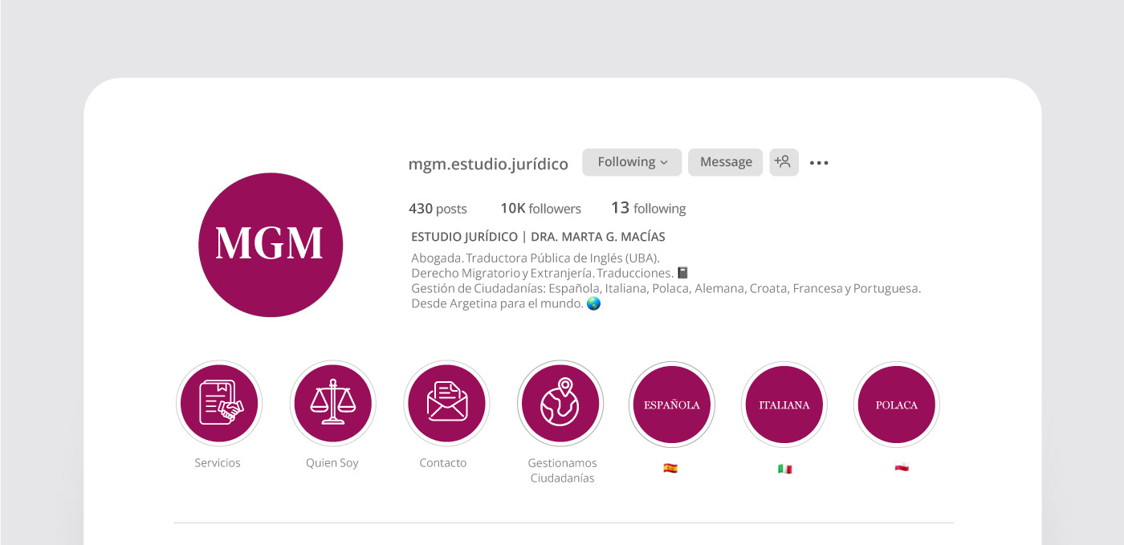The width and height of the screenshot is (1124, 545).
Task: Open the three-dots more options menu
Action: point(819,163)
